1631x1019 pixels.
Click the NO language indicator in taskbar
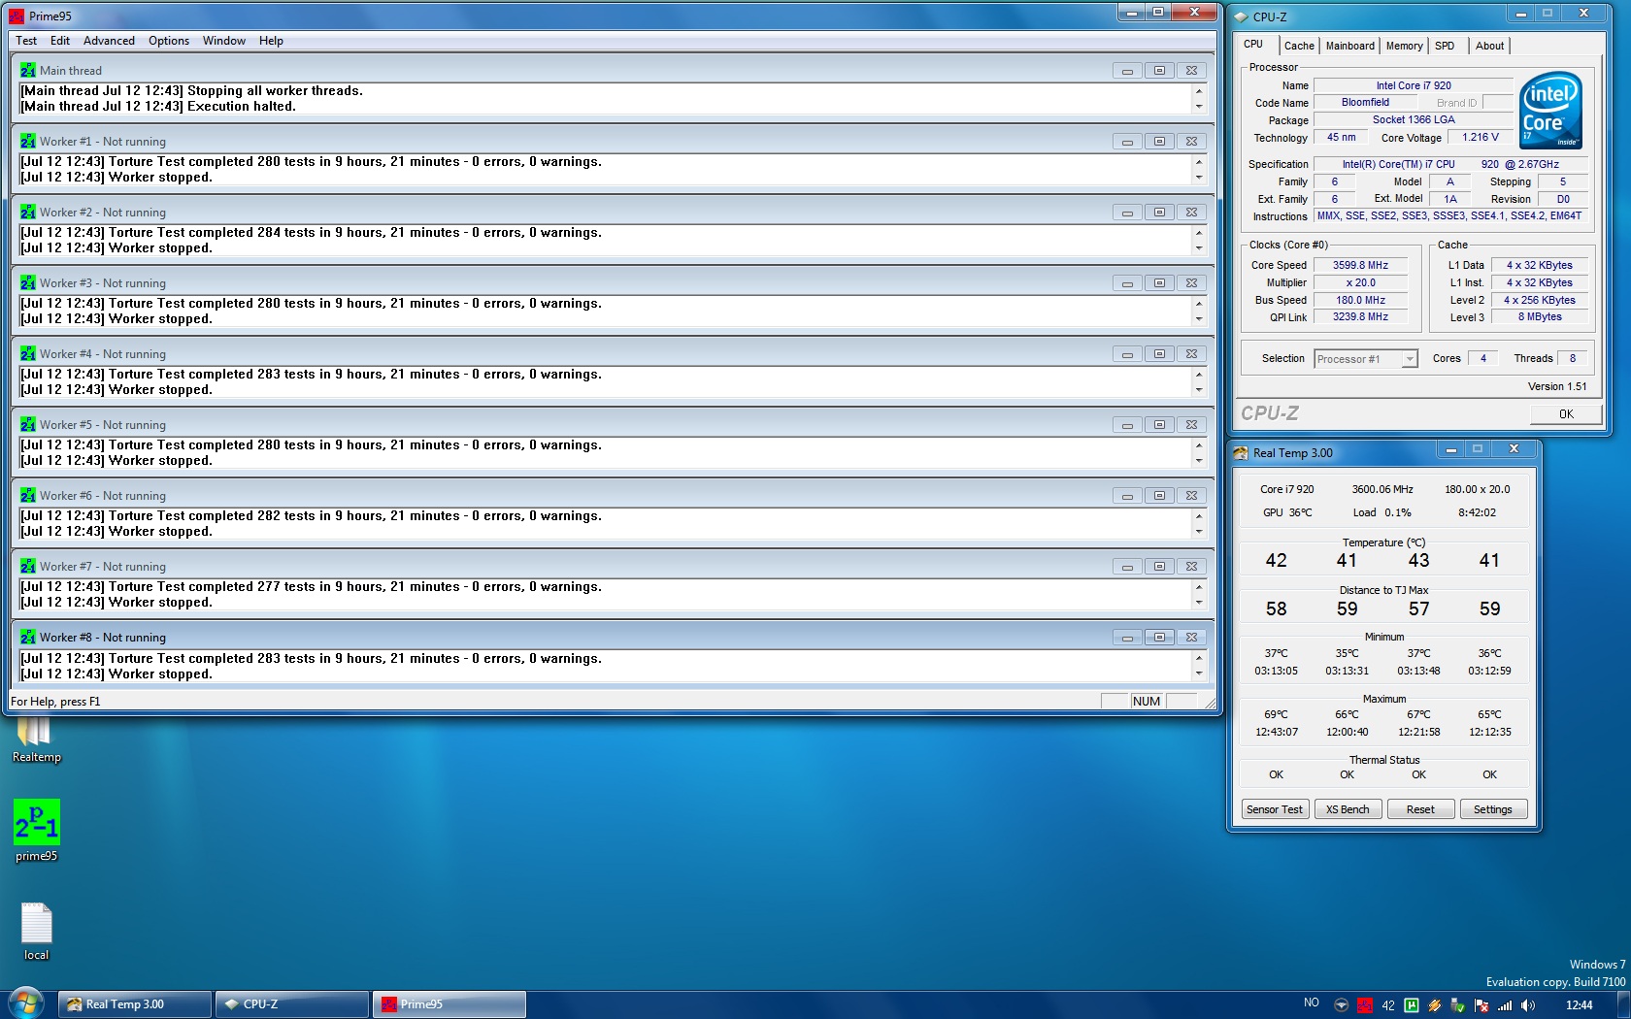1312,1003
